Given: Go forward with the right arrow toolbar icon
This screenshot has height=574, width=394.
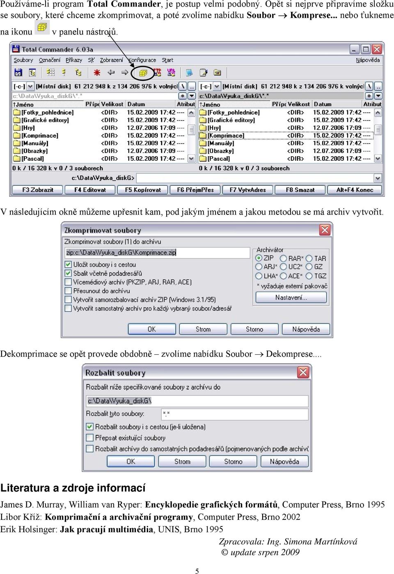Looking at the screenshot, I should coord(125,73).
